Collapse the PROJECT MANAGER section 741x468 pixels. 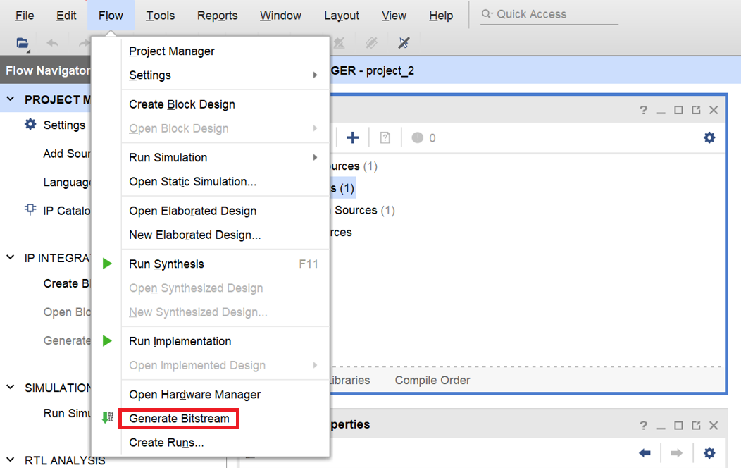pos(11,99)
